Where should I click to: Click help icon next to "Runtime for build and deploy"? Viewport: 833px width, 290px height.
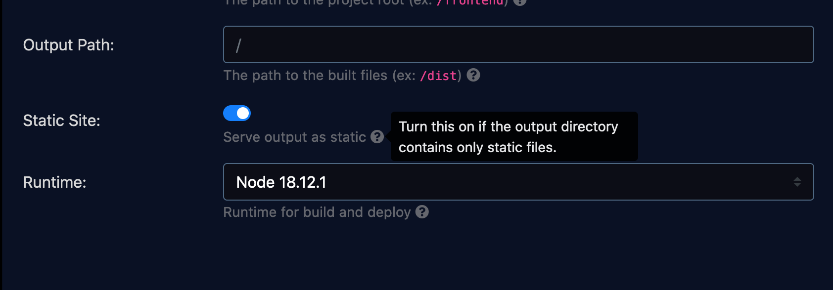[422, 212]
